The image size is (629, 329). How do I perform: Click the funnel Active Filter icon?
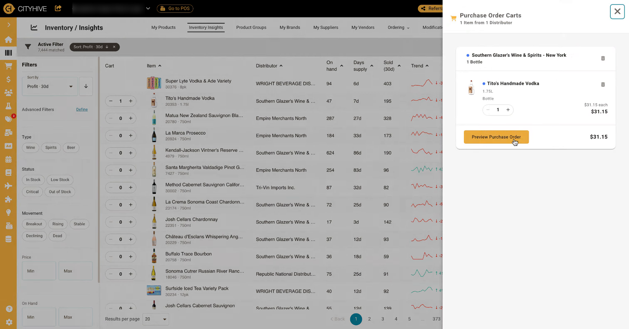(28, 47)
